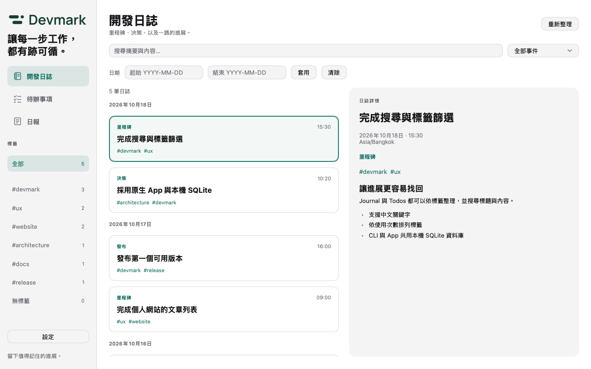Filter by #architecture tag in sidebar

[48, 245]
